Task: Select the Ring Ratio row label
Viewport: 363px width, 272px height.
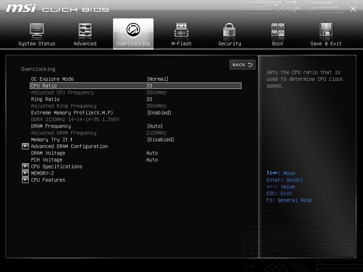Action: [45, 99]
